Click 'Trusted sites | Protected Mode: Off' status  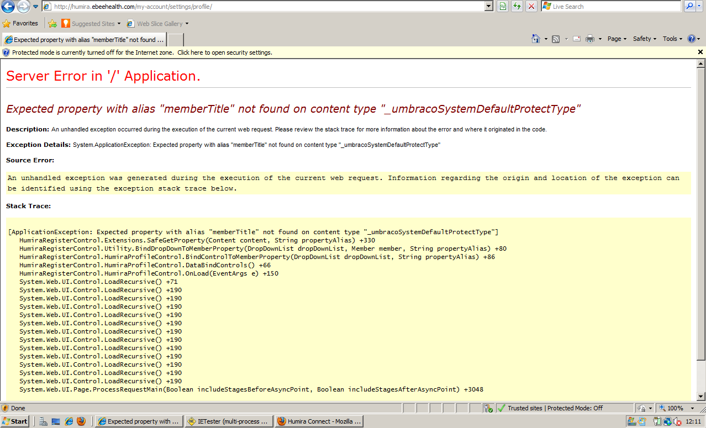click(555, 408)
